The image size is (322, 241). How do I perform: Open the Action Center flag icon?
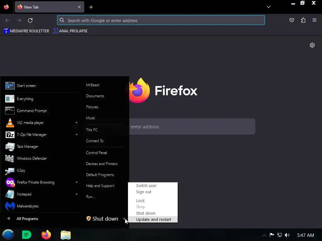point(272,235)
